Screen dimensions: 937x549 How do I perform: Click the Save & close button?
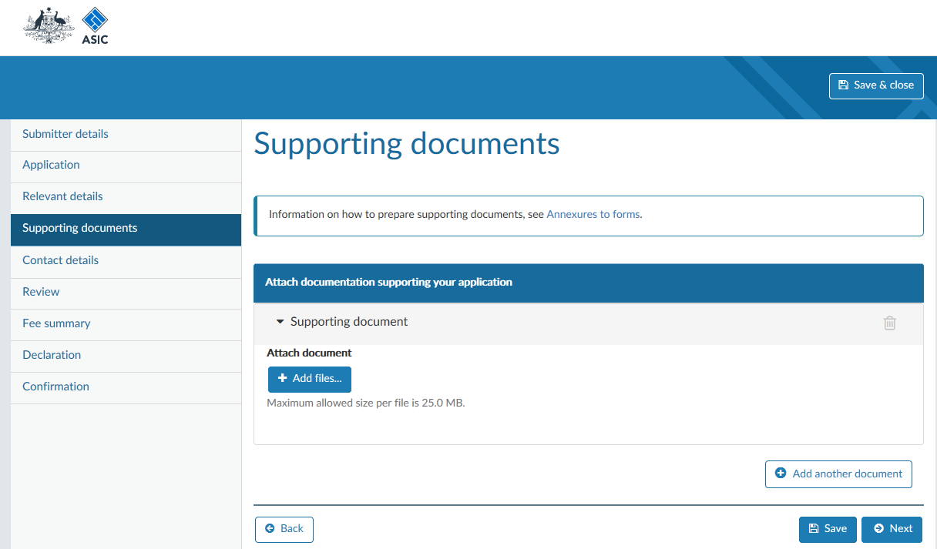[876, 85]
